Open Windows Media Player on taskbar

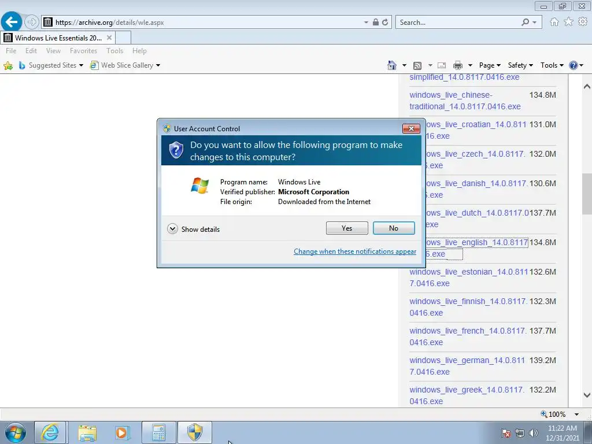tap(122, 432)
